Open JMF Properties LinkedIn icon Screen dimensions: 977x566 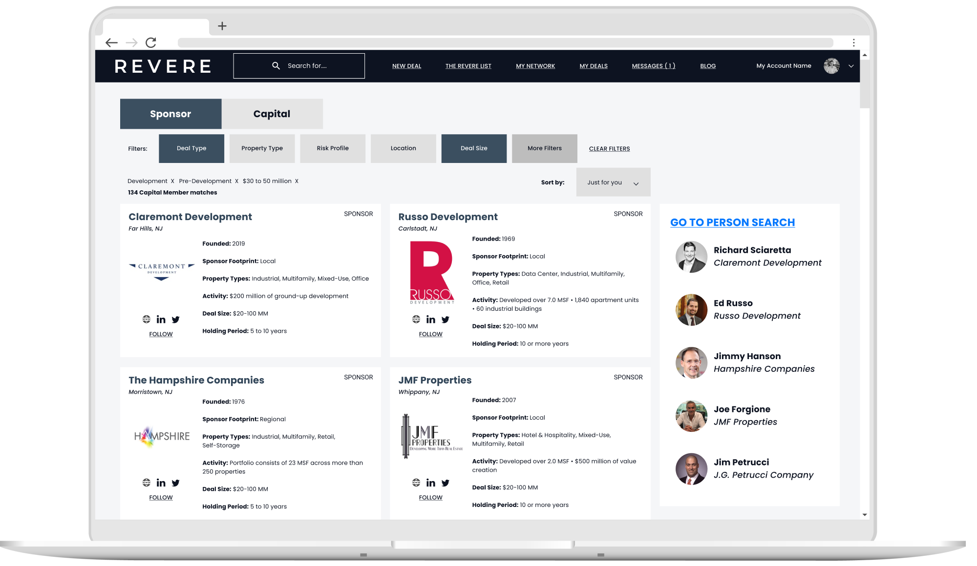pyautogui.click(x=430, y=483)
